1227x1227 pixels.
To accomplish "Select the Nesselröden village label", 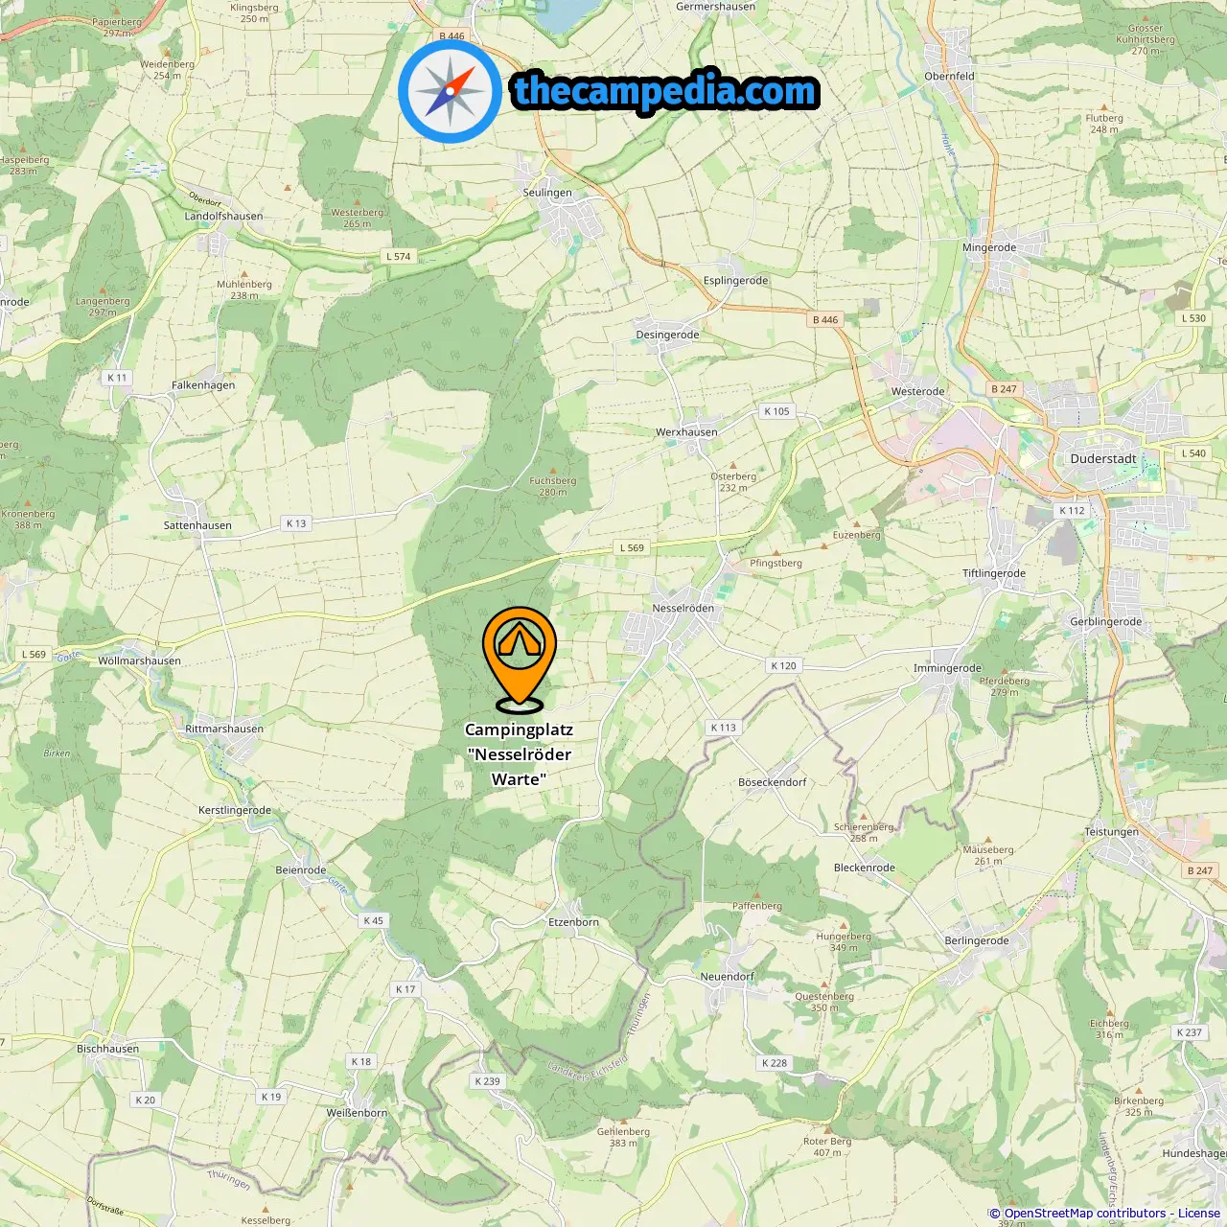I will [683, 608].
